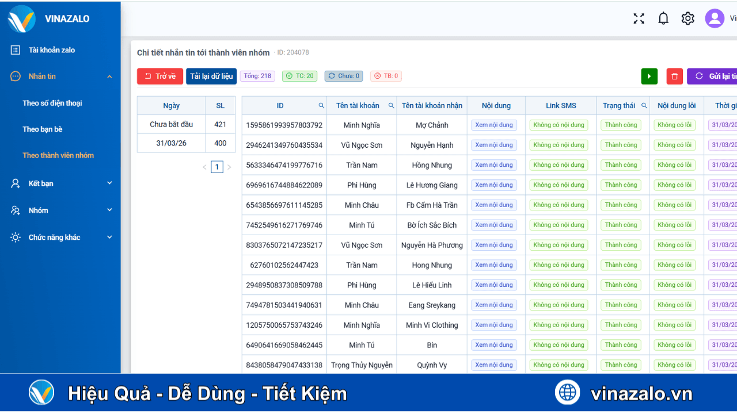This screenshot has width=737, height=414.
Task: Filter by Chưa: 0 status badge
Action: click(343, 75)
